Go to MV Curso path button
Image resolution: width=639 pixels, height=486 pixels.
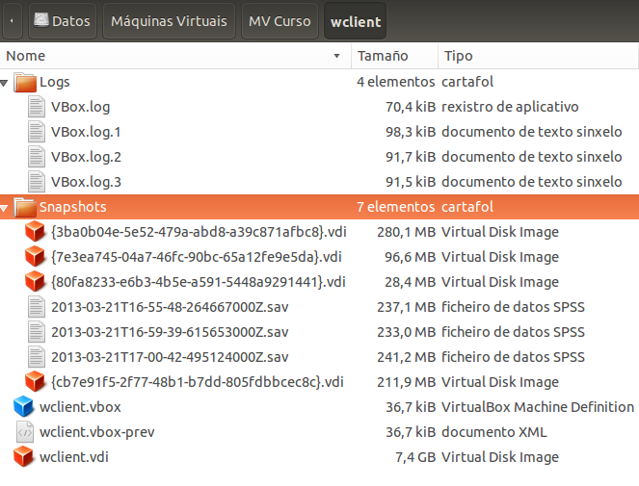point(280,21)
